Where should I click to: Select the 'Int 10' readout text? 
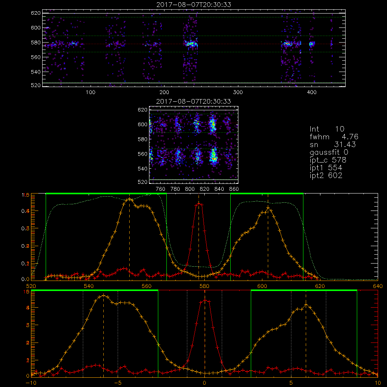click(x=327, y=129)
